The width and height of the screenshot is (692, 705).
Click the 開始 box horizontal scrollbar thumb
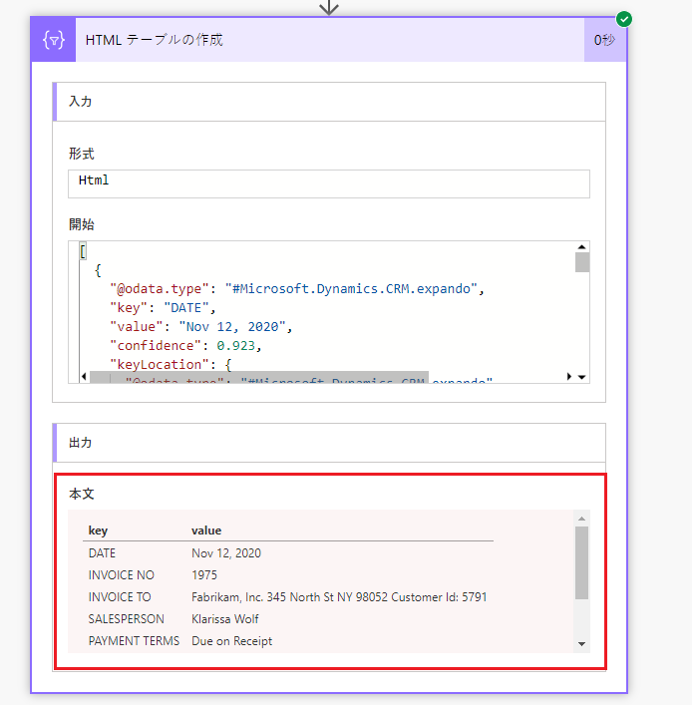click(259, 377)
